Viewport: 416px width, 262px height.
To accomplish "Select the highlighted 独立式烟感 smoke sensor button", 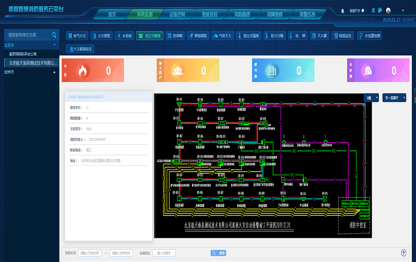I will [x=150, y=36].
